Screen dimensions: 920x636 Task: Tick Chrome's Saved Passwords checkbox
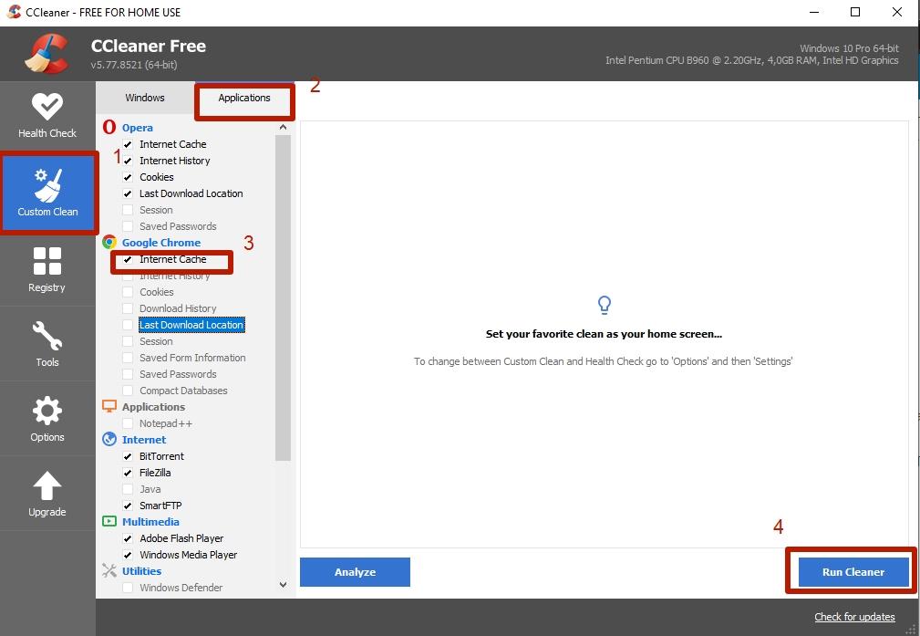point(128,374)
